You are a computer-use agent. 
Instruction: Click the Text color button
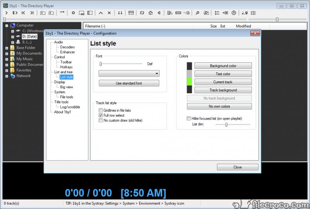click(223, 74)
